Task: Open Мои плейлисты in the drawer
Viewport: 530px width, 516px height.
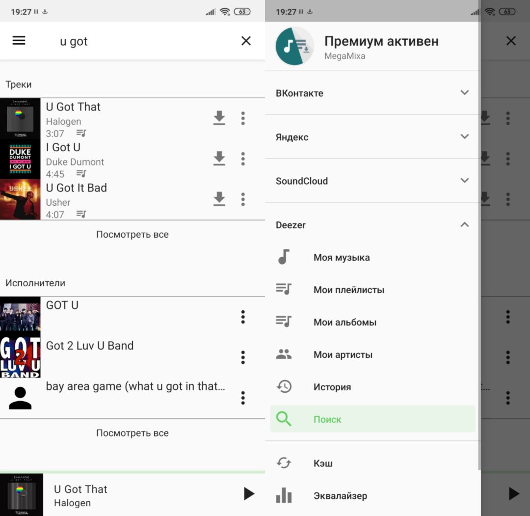Action: 372,290
